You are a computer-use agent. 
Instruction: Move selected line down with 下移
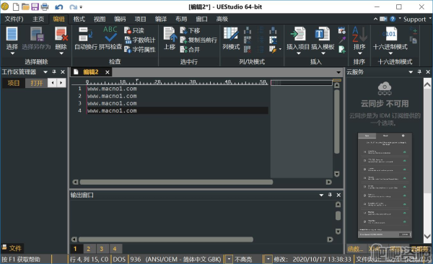pyautogui.click(x=190, y=30)
